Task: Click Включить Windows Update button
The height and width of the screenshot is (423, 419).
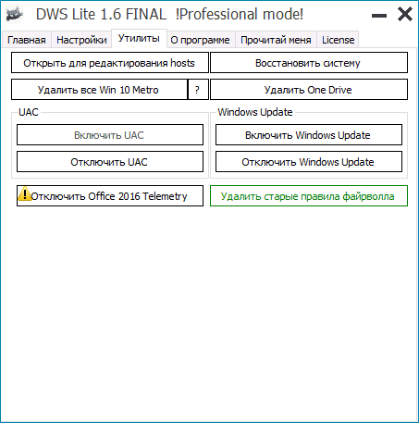Action: 309,135
